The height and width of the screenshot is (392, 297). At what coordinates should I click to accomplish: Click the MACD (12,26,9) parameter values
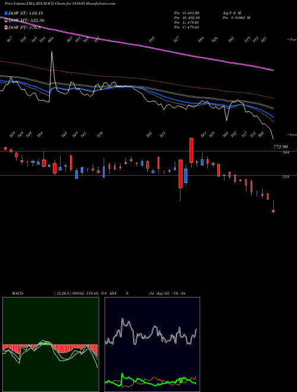pos(81,293)
